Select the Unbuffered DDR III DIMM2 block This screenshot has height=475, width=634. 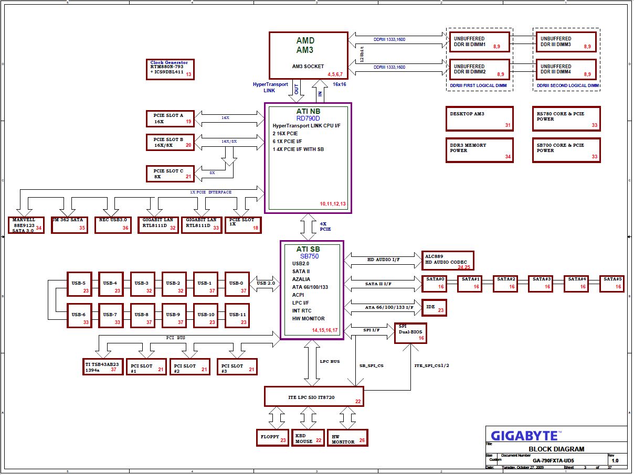(480, 70)
